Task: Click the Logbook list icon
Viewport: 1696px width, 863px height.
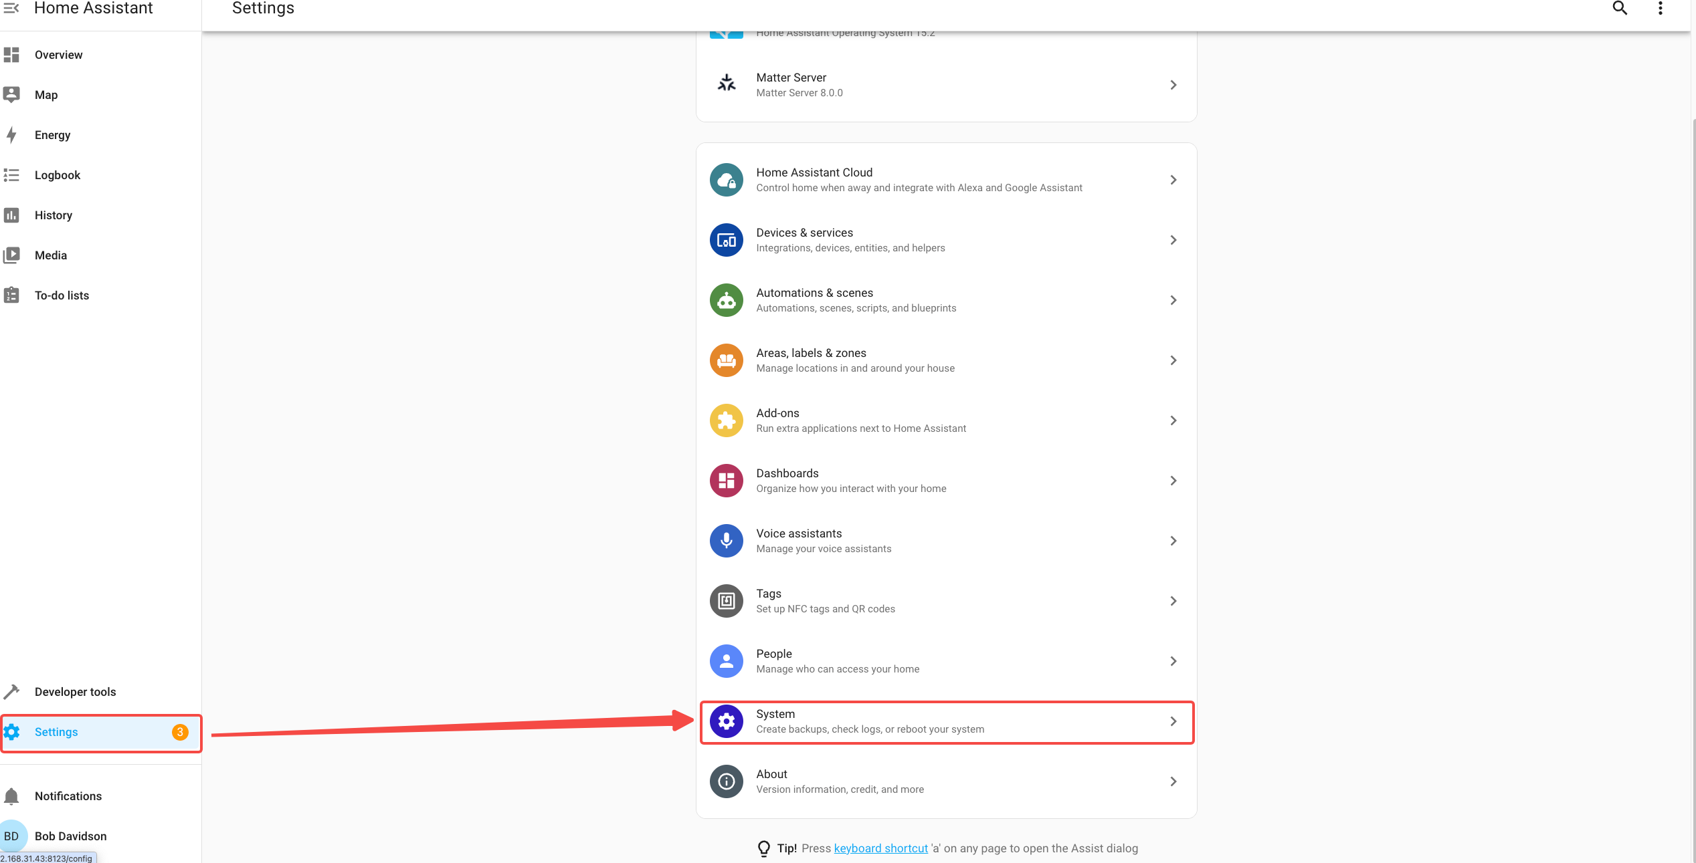Action: (x=11, y=175)
